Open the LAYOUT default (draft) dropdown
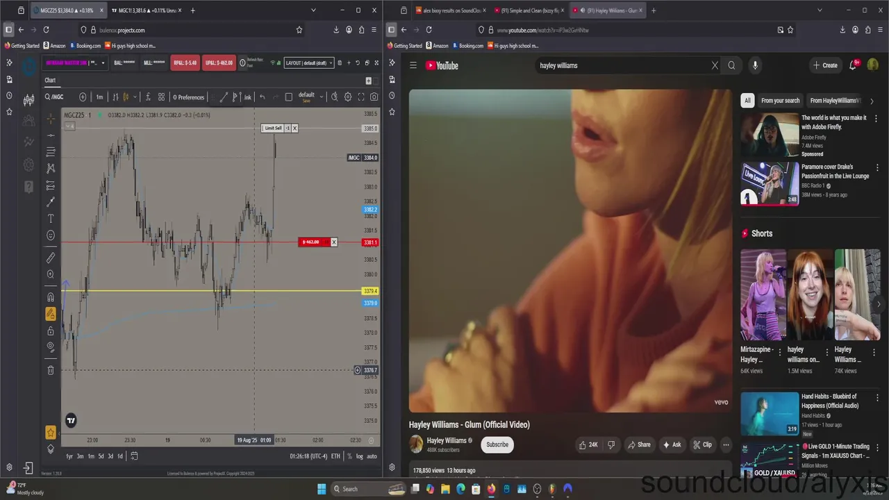The height and width of the screenshot is (500, 889). (308, 62)
